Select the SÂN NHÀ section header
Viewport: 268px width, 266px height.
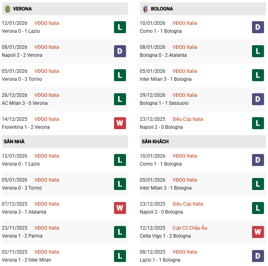click(14, 142)
